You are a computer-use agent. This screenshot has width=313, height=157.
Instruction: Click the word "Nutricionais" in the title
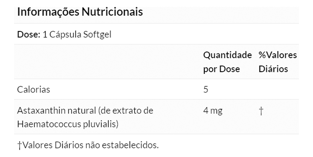click(112, 12)
